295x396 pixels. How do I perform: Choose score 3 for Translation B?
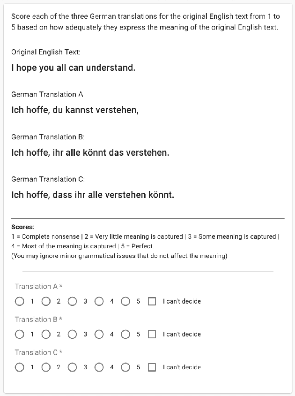[73, 334]
